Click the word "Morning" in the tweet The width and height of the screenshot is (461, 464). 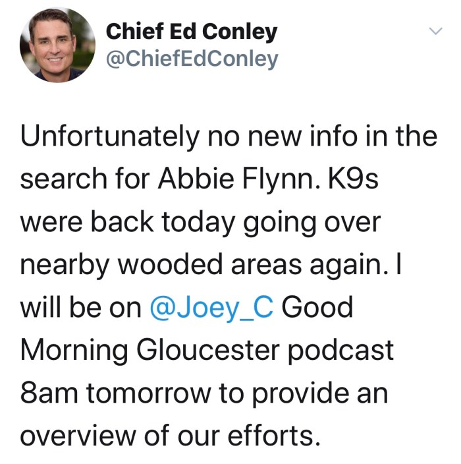pyautogui.click(x=76, y=350)
